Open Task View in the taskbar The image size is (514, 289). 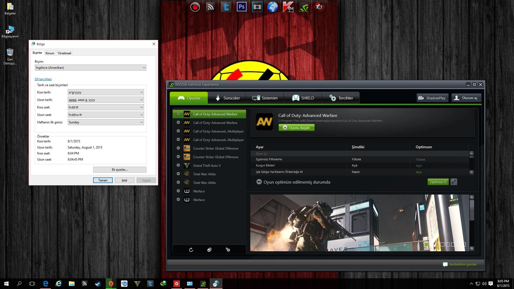coord(32,284)
